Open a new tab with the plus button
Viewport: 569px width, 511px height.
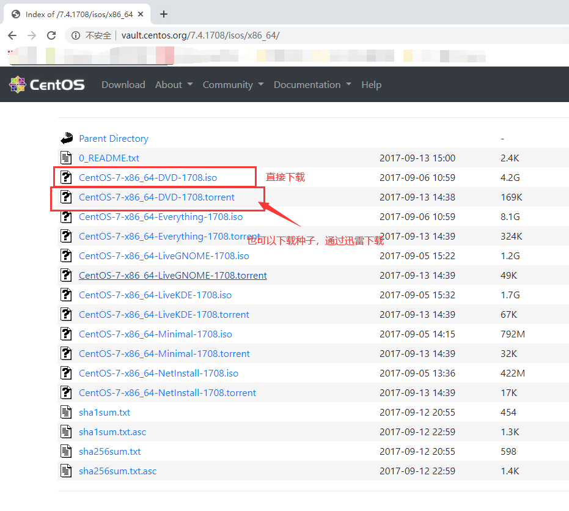click(x=164, y=14)
